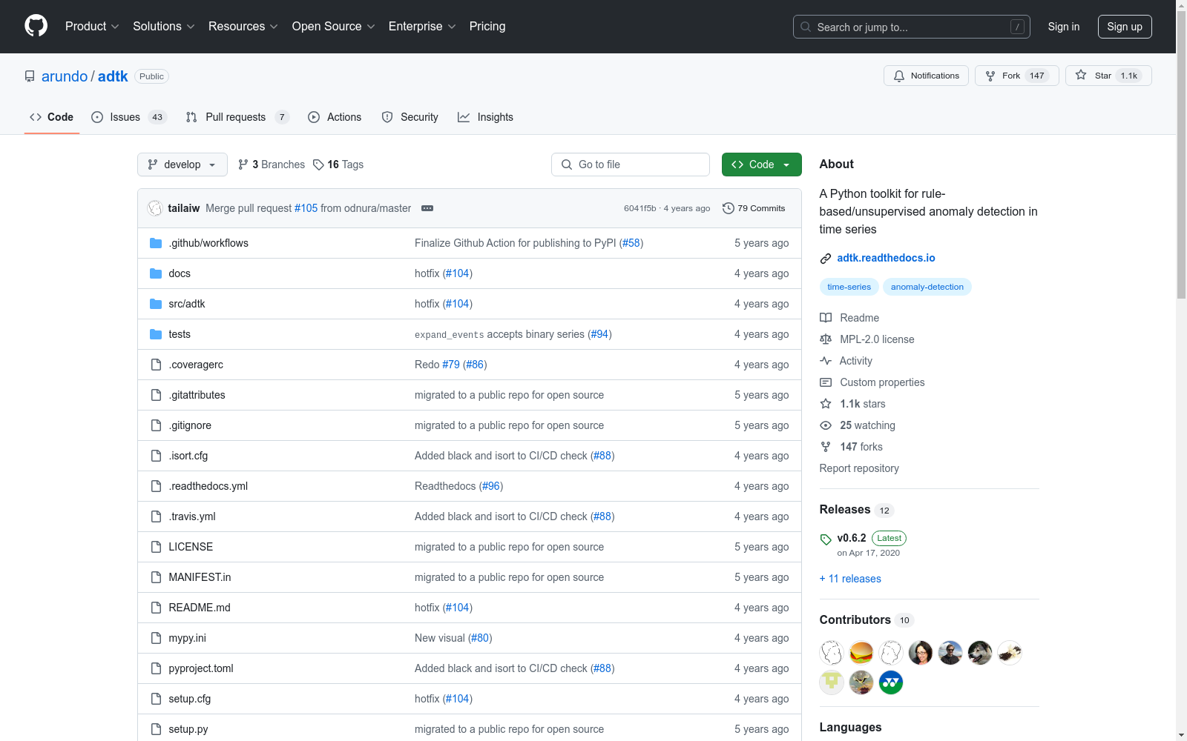Open pull request #94 link in tests row
The image size is (1187, 741).
pyautogui.click(x=600, y=334)
